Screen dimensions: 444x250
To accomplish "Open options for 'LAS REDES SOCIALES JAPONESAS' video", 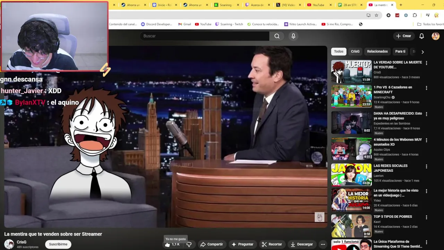I will point(426,167).
